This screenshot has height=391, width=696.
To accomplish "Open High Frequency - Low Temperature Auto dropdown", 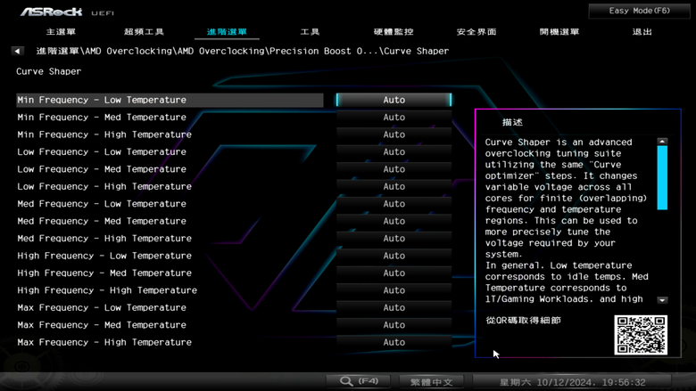I will tap(394, 256).
